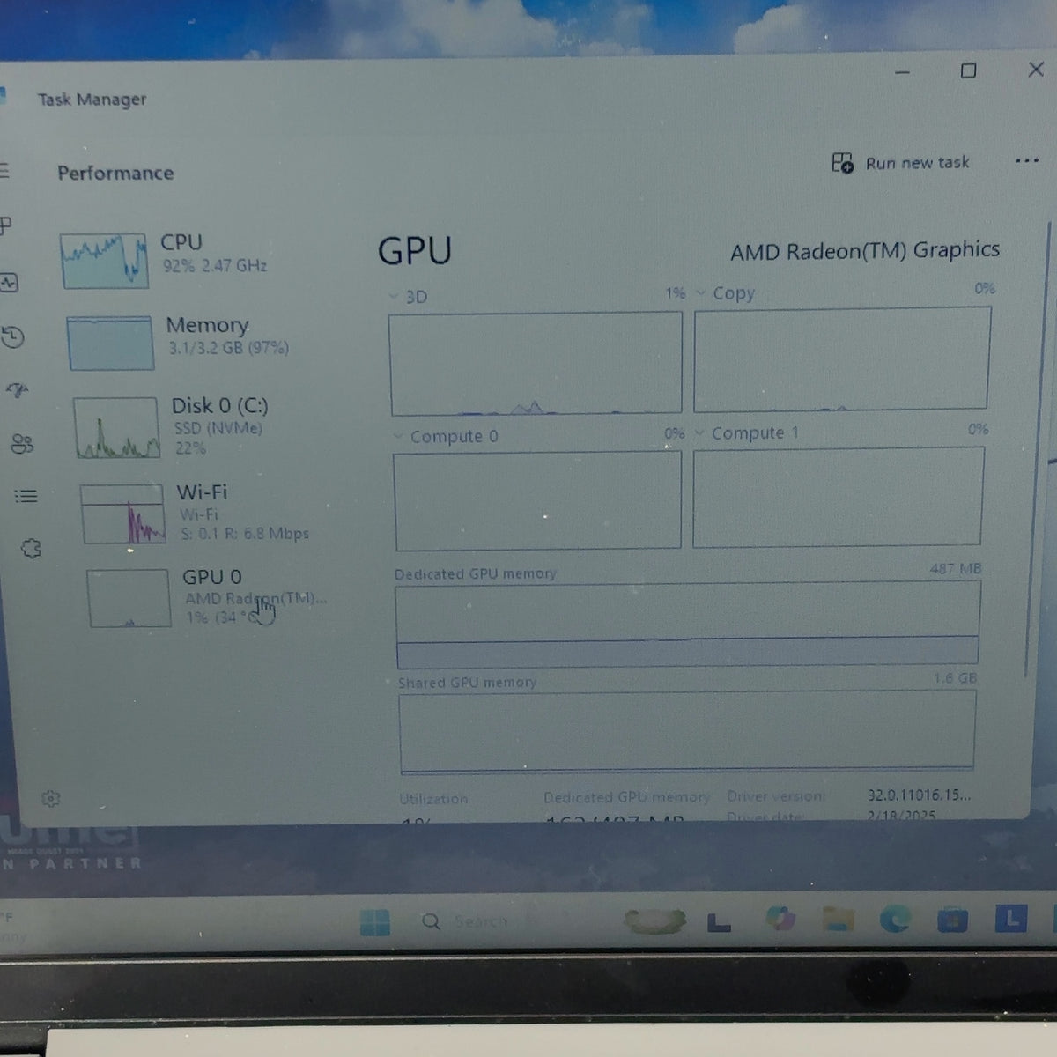Open the Startup apps sidebar icon
The width and height of the screenshot is (1057, 1057).
pyautogui.click(x=18, y=389)
